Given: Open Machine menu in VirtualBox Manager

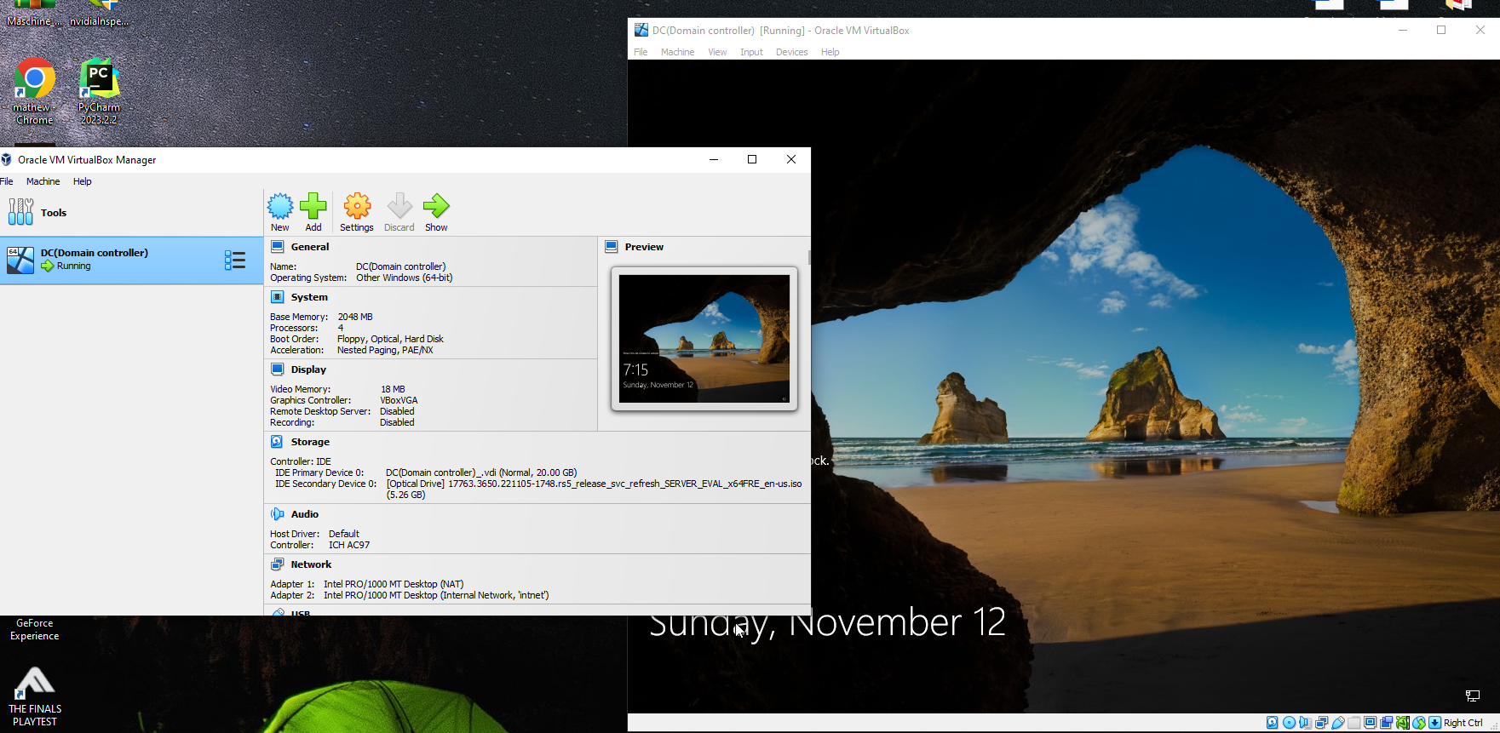Looking at the screenshot, I should (43, 181).
